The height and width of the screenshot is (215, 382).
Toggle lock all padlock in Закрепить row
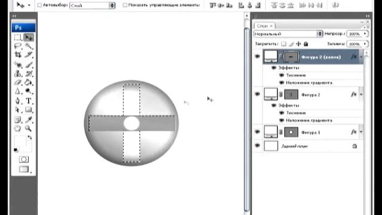[306, 44]
